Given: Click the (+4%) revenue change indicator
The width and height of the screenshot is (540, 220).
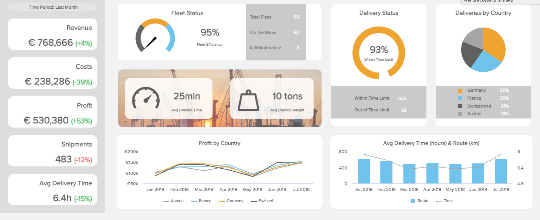Looking at the screenshot, I should pos(84,43).
